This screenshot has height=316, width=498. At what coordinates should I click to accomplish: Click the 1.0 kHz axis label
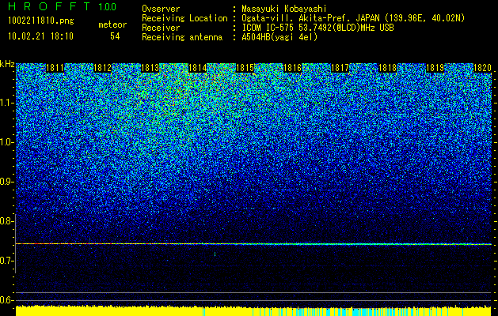click(6, 142)
